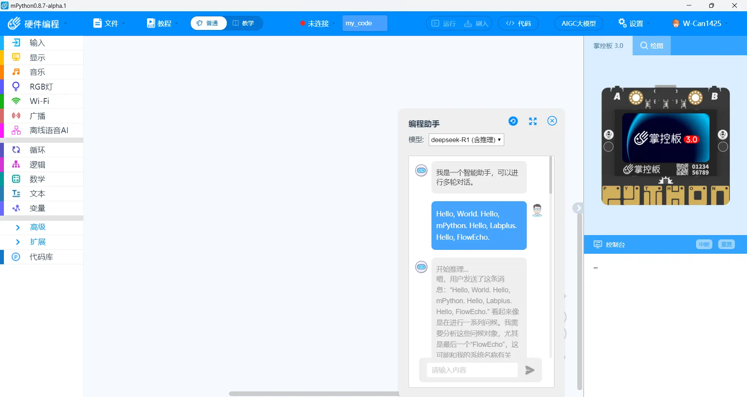This screenshot has height=397, width=747.
Task: Expand the 高级 category
Action: click(38, 227)
